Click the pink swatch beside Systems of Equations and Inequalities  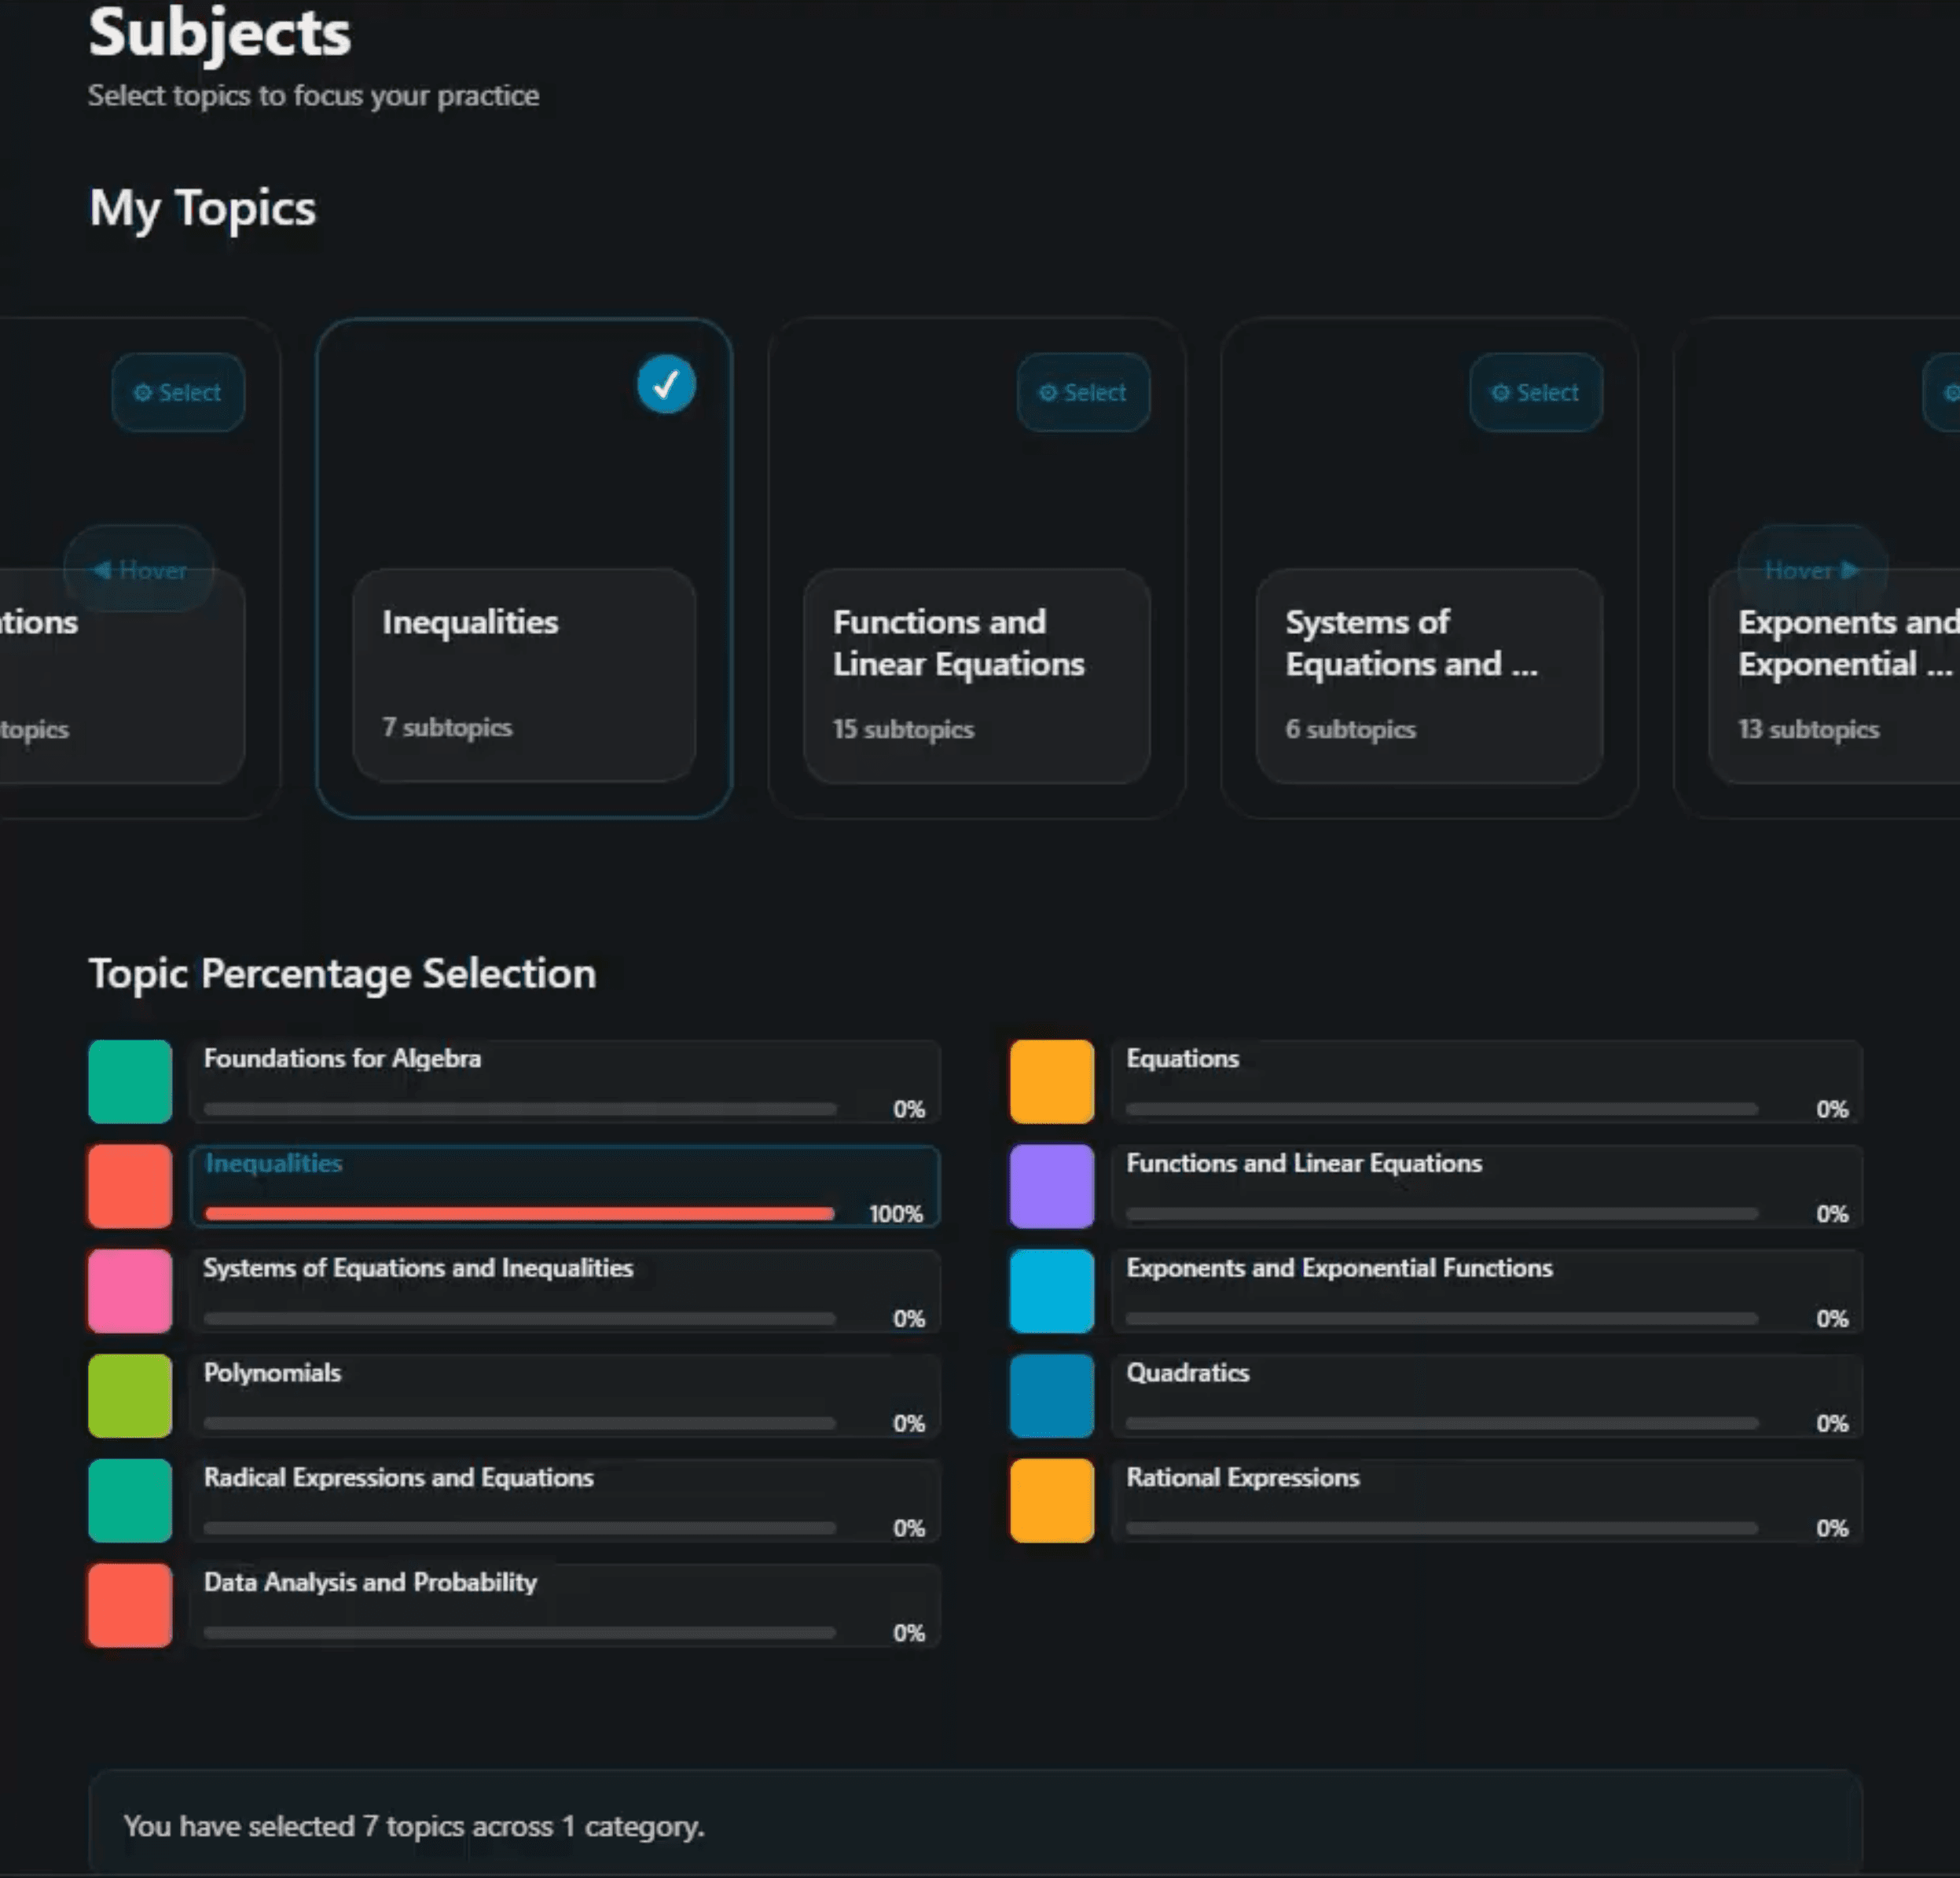click(x=129, y=1291)
